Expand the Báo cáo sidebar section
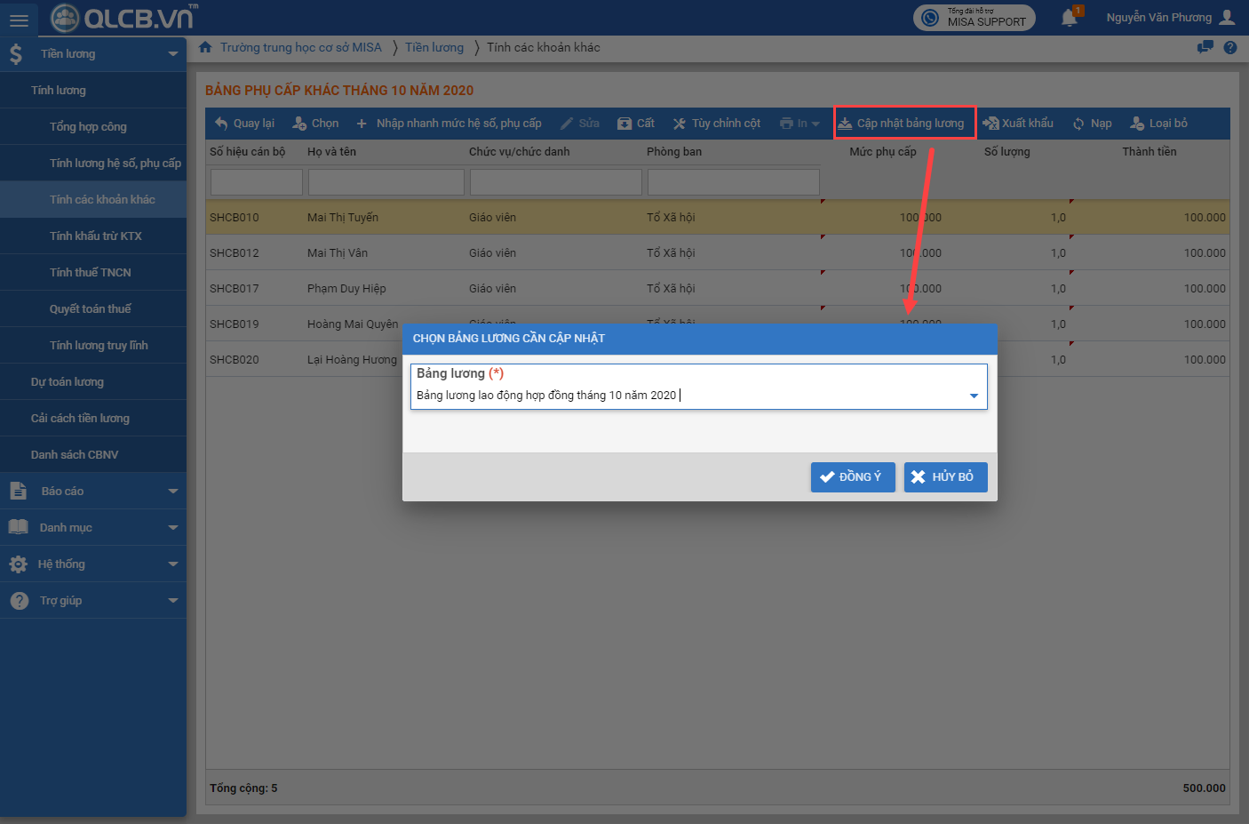The image size is (1249, 824). [93, 491]
